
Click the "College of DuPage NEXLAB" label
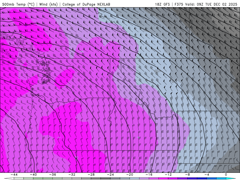click(86, 4)
